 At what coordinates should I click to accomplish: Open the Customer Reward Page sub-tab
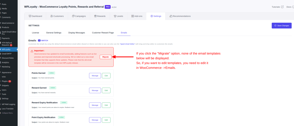point(103,33)
